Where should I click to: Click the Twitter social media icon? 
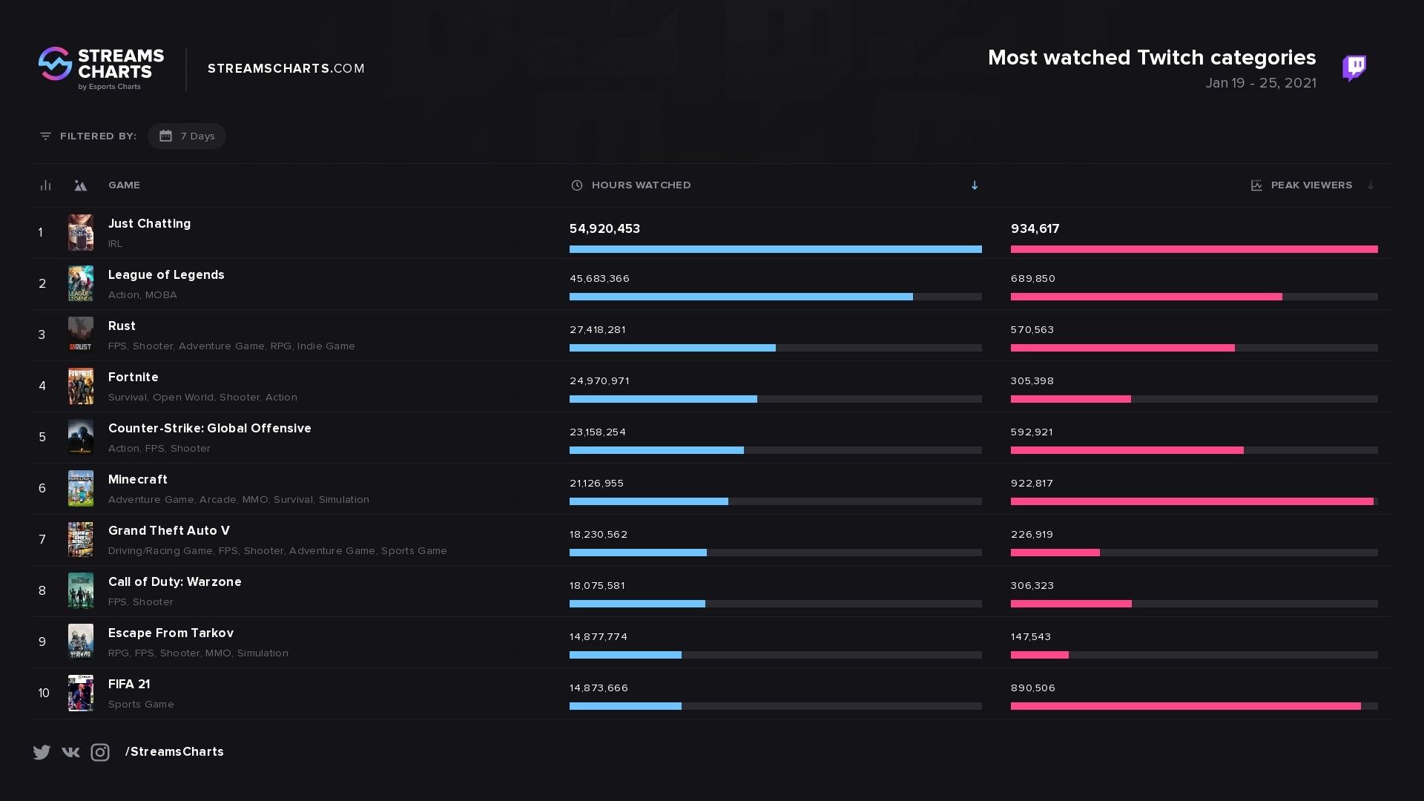pos(41,752)
